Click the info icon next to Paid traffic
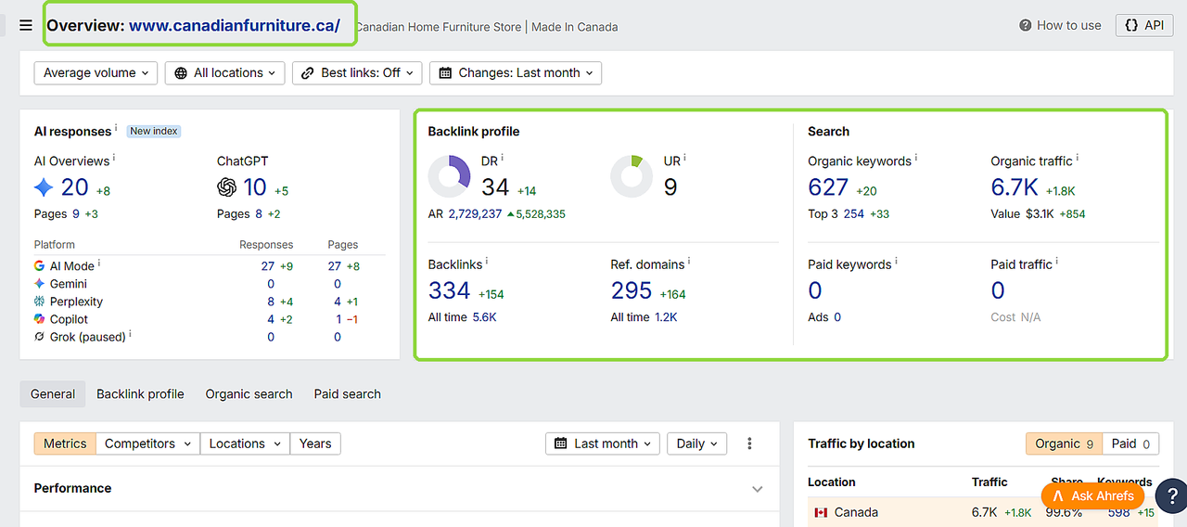This screenshot has height=527, width=1187. click(x=1057, y=263)
